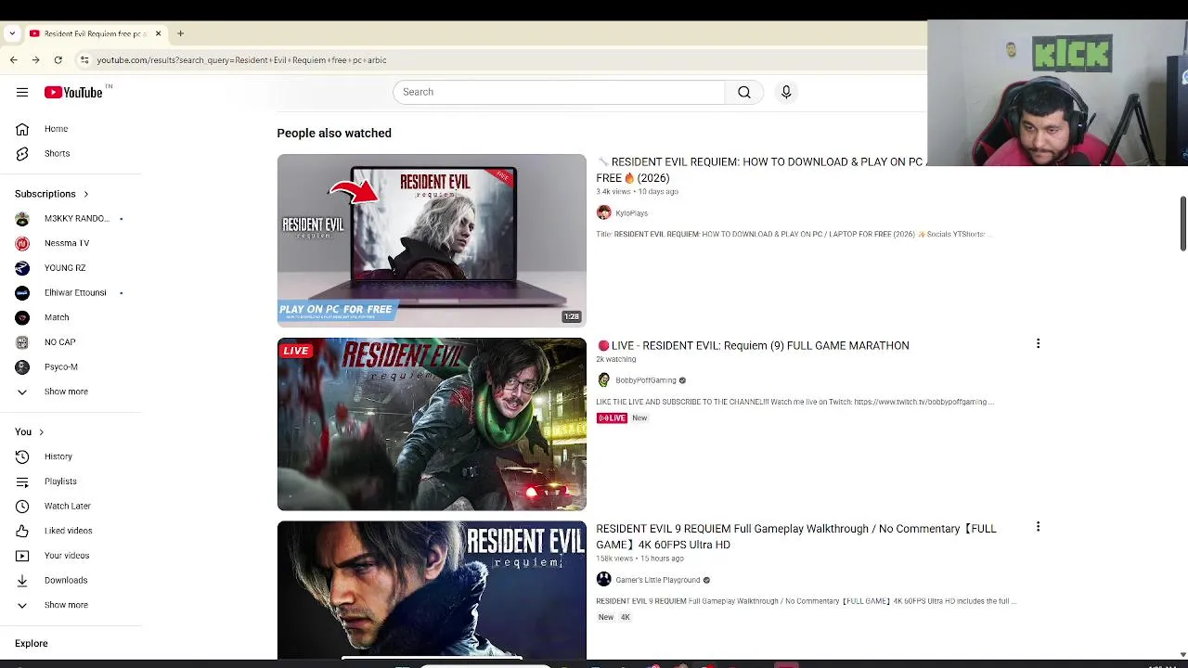Screen dimensions: 1188x668
Task: Open LIVE Requiem FULL GAME MARATHON title
Action: 753,345
